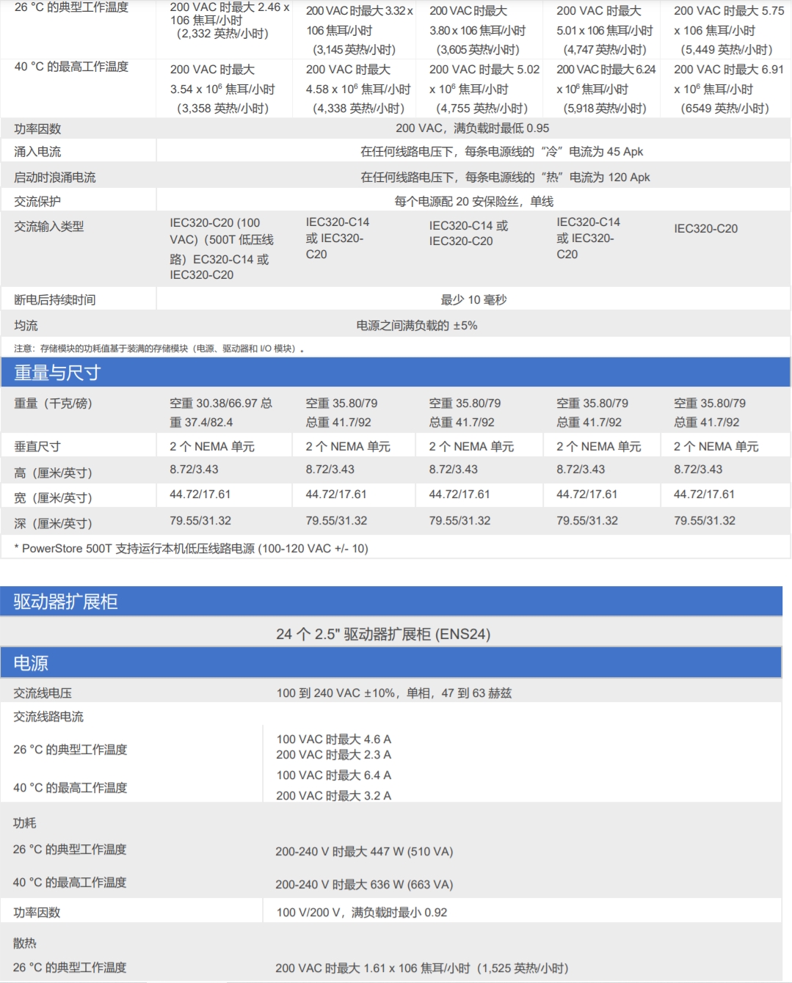Click the 200-240 V 时最大 447 W value
The width and height of the screenshot is (792, 983).
coord(364,852)
